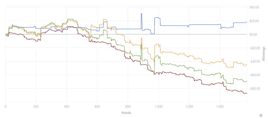This screenshot has height=118, width=268.
Task: Select the 1,400 hands tick label
Action: click(x=219, y=107)
